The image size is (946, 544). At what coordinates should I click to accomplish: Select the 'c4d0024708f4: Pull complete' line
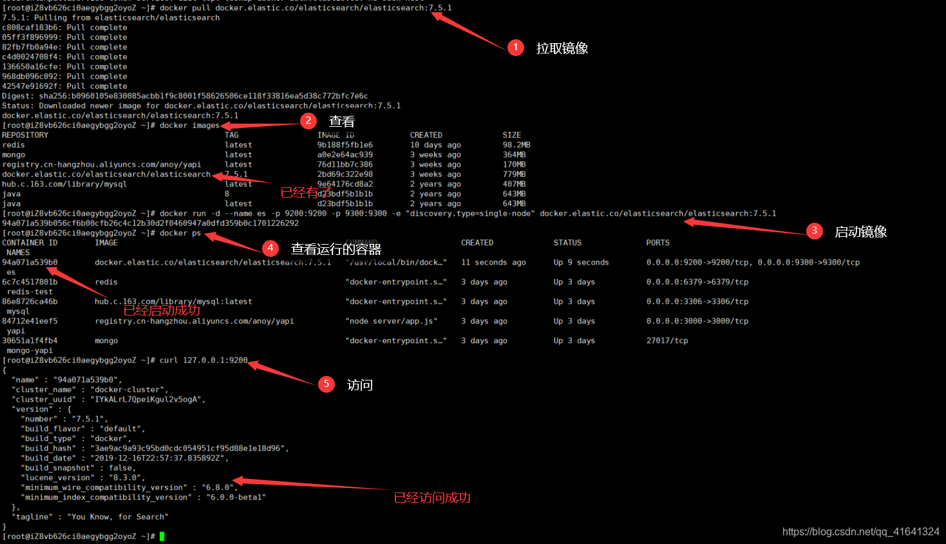64,57
